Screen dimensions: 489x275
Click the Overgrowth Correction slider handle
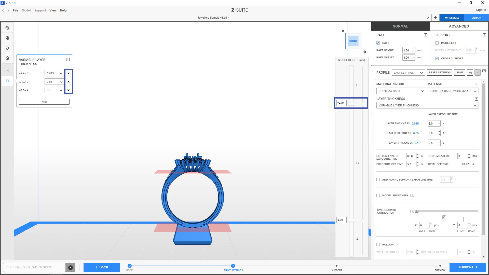pos(417,211)
